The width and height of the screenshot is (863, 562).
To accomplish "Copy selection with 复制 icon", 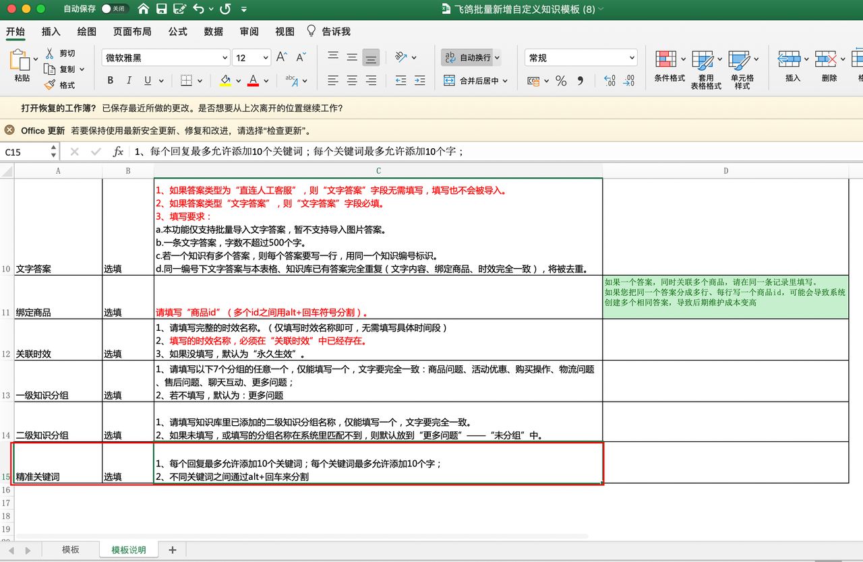I will click(49, 69).
